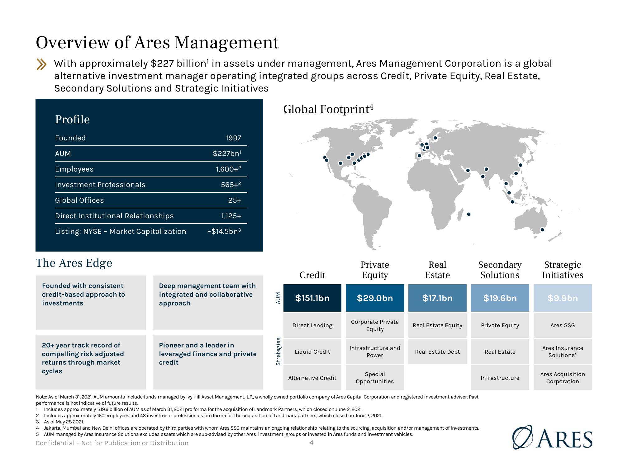Click the Private Equity column heading
Image resolution: width=623 pixels, height=467 pixels.
coord(375,270)
